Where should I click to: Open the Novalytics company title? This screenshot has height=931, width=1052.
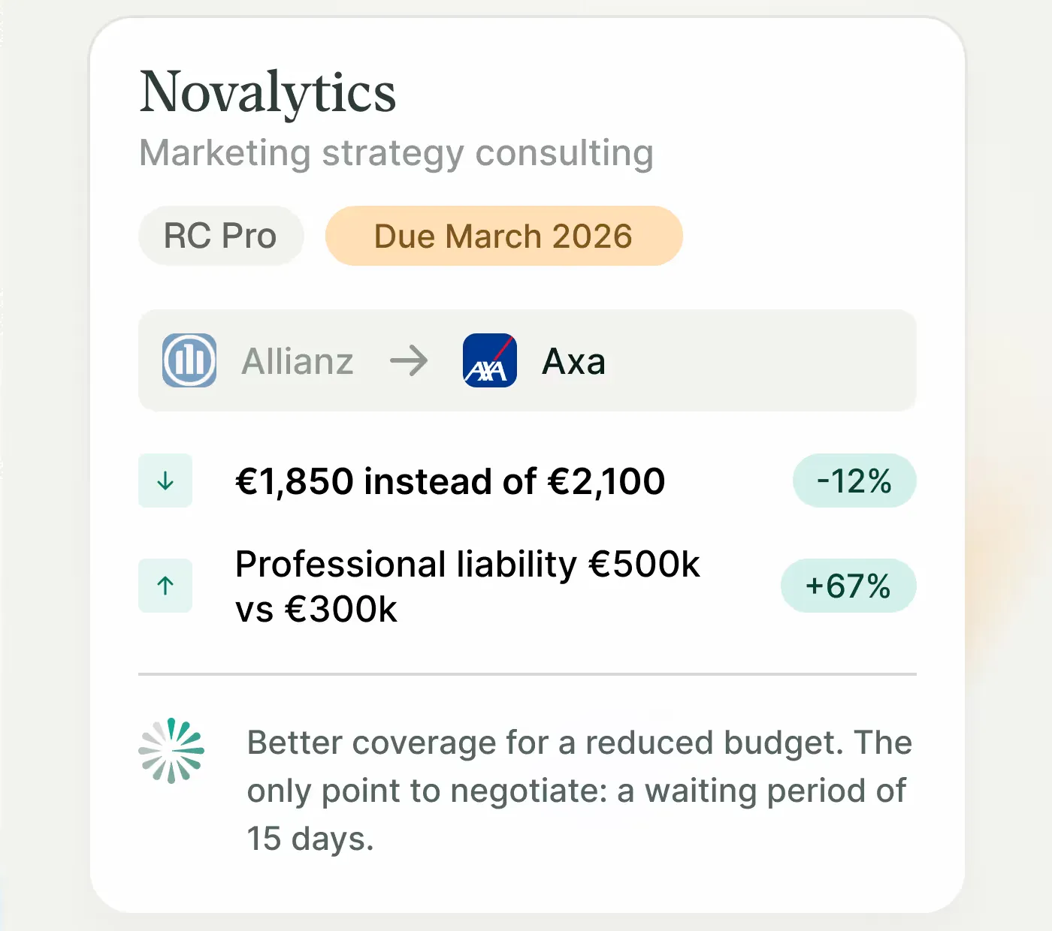click(268, 92)
